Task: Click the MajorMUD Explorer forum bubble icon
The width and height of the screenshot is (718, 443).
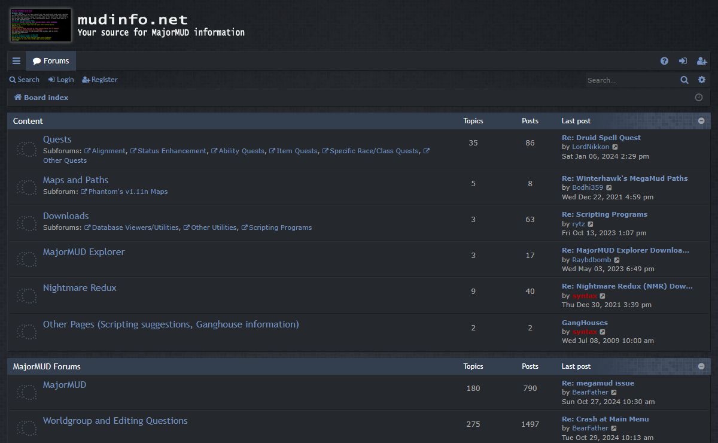Action: coord(26,259)
